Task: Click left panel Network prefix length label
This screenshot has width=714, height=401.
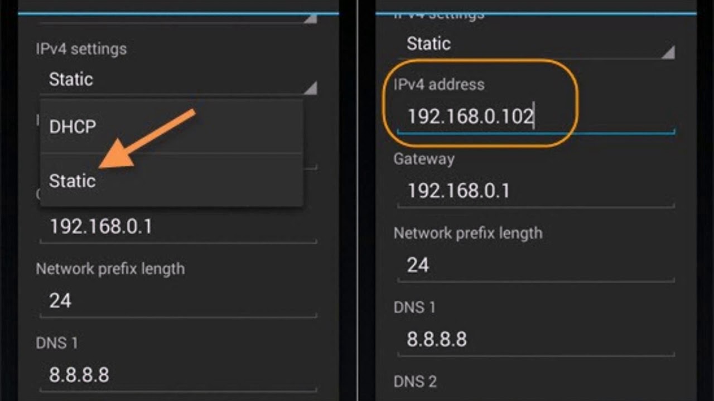Action: point(110,269)
